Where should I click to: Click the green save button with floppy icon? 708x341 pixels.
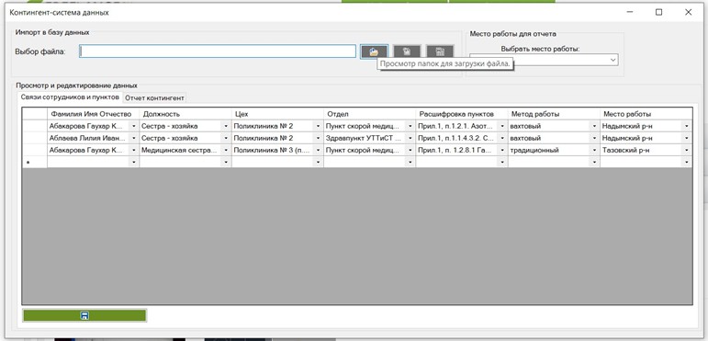[84, 315]
